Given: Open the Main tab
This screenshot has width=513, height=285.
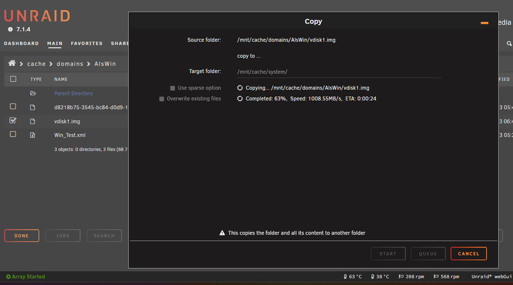Looking at the screenshot, I should (55, 44).
